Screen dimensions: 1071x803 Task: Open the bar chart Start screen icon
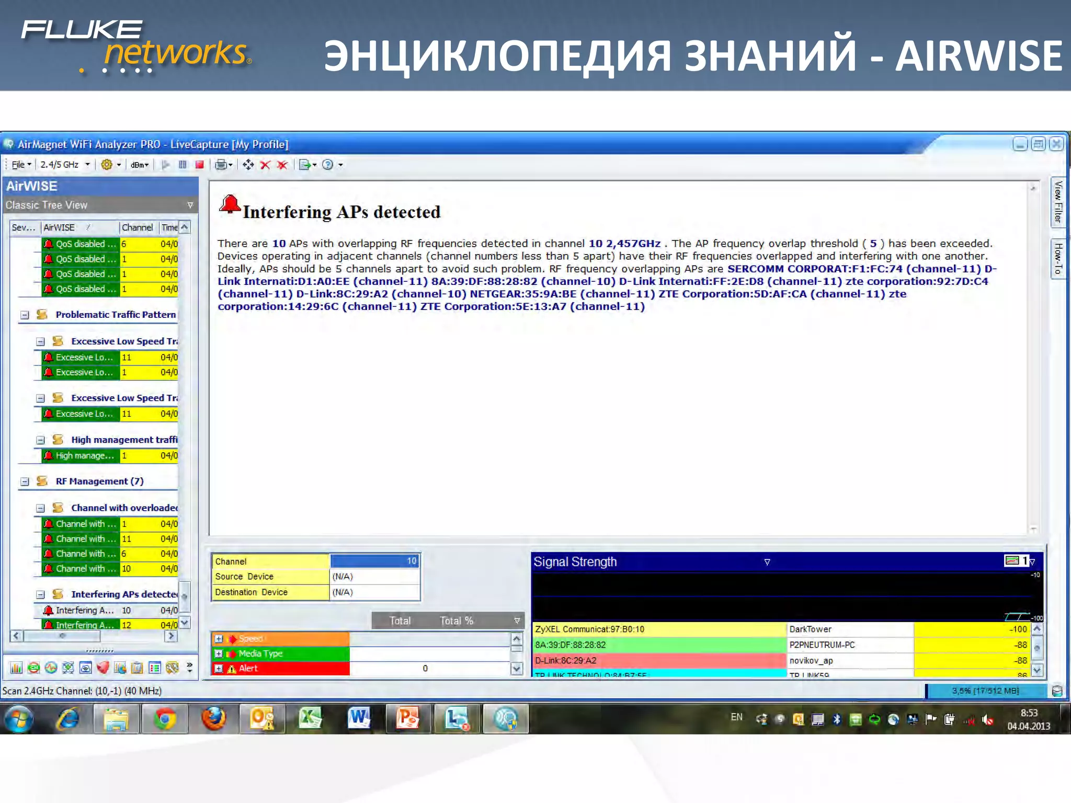click(x=16, y=668)
